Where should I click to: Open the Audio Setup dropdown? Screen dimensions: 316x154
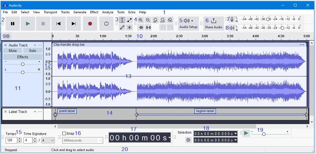(x=188, y=24)
